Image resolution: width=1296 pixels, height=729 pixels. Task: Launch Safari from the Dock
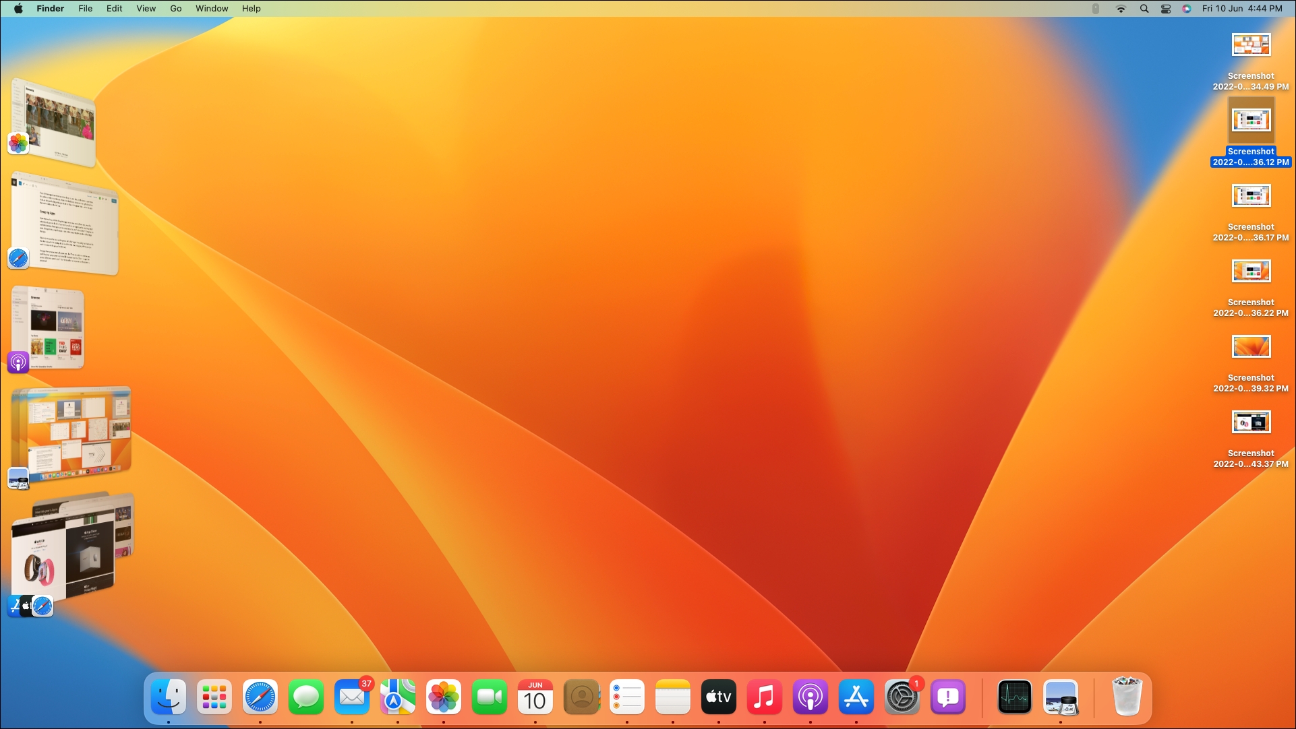(x=260, y=697)
